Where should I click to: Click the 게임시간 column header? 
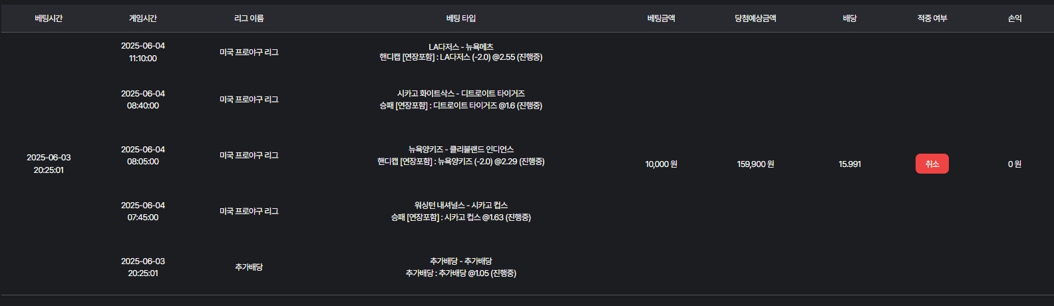click(143, 19)
